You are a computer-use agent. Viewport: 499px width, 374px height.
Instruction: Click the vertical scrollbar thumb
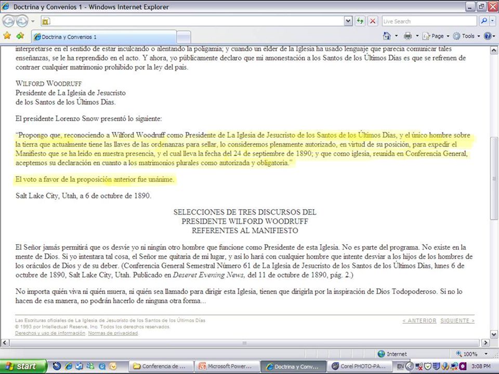494,178
